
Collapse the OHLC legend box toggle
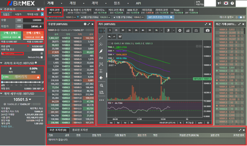(x=109, y=43)
